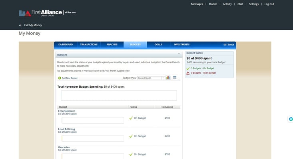Switch to the bar chart budget view icon

(x=168, y=78)
